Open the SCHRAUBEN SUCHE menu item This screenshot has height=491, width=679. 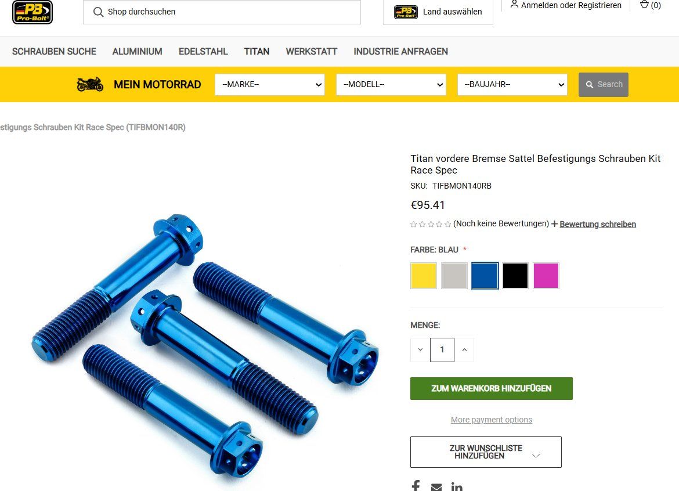54,52
